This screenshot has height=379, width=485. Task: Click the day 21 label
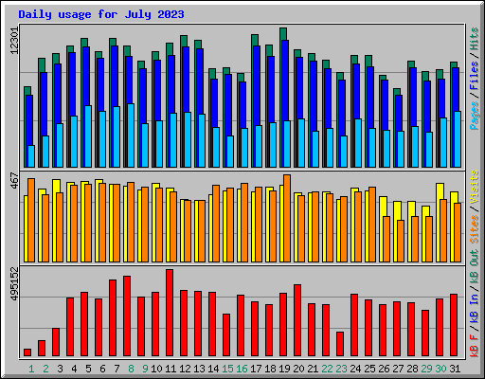tap(313, 369)
